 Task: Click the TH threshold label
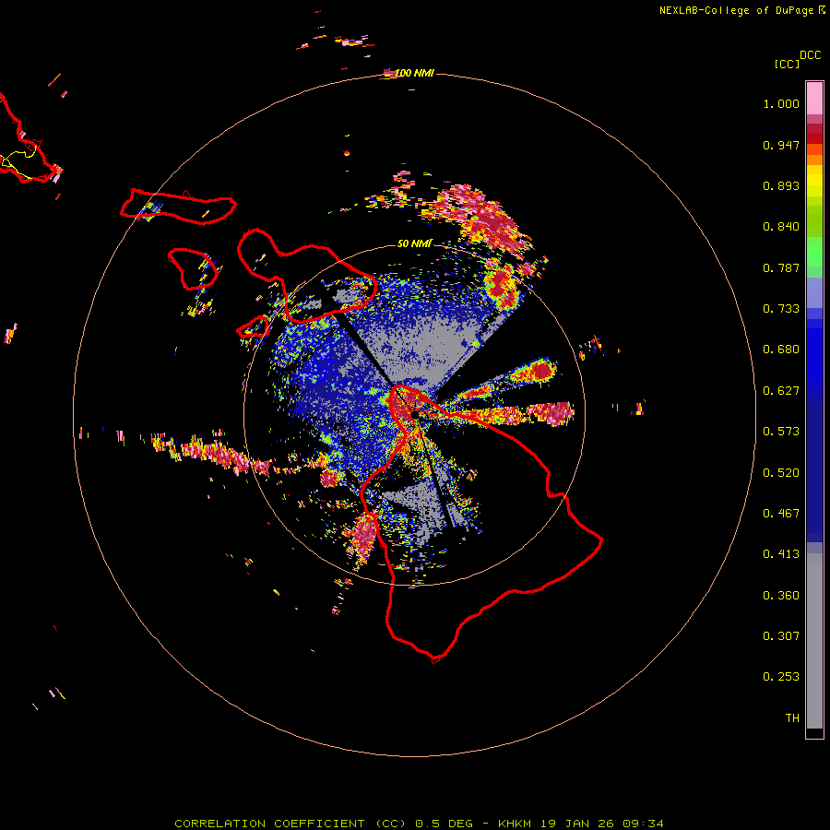click(792, 718)
